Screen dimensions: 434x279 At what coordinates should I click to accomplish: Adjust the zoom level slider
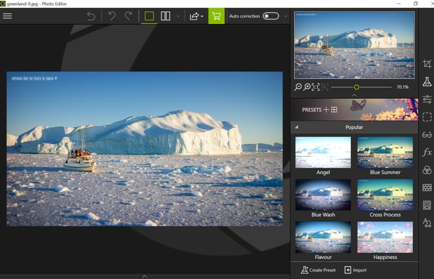pyautogui.click(x=361, y=87)
